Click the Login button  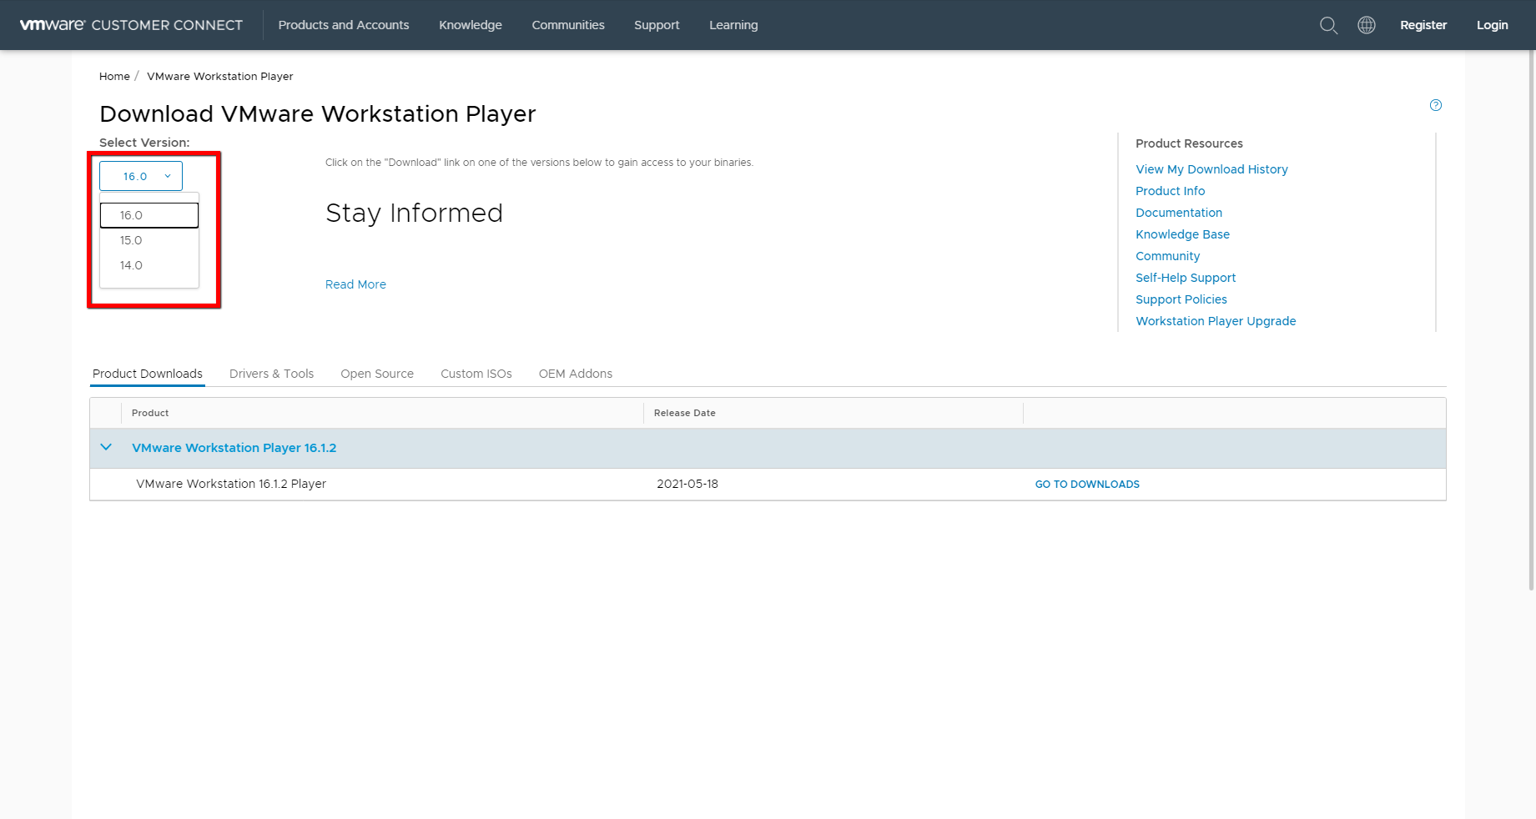coord(1493,25)
